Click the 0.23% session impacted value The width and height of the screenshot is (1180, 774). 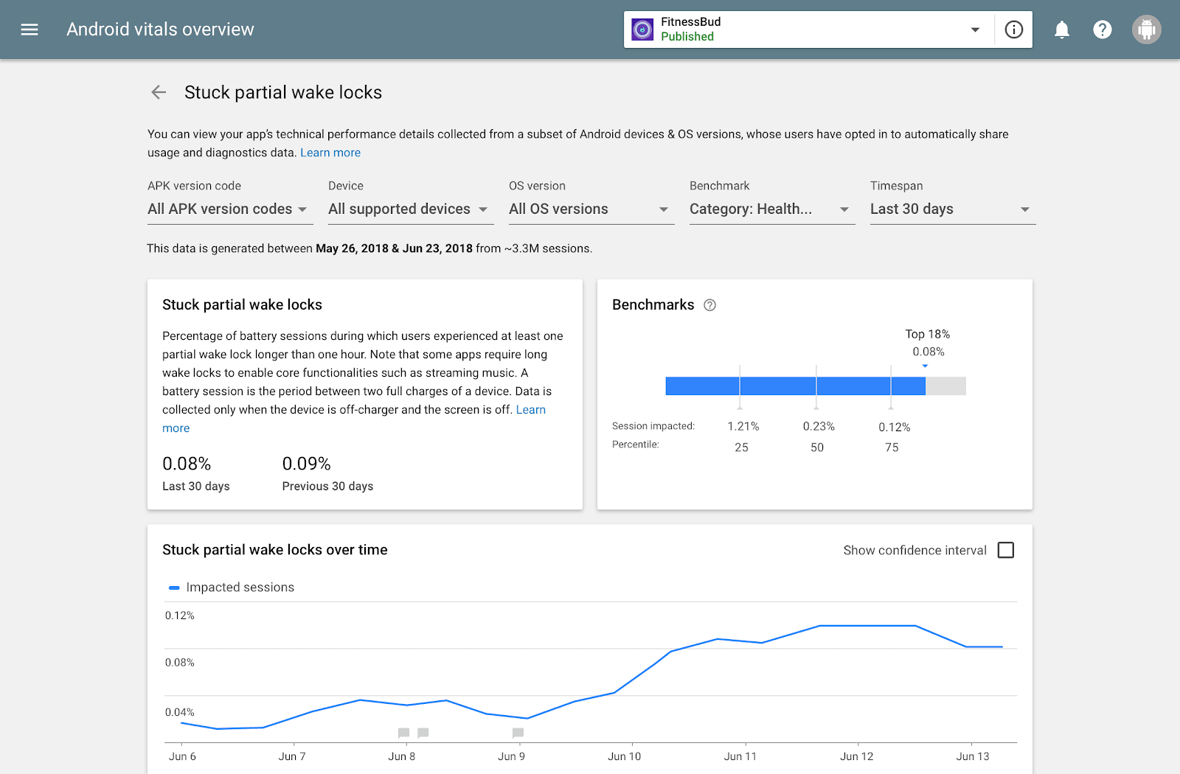(819, 427)
